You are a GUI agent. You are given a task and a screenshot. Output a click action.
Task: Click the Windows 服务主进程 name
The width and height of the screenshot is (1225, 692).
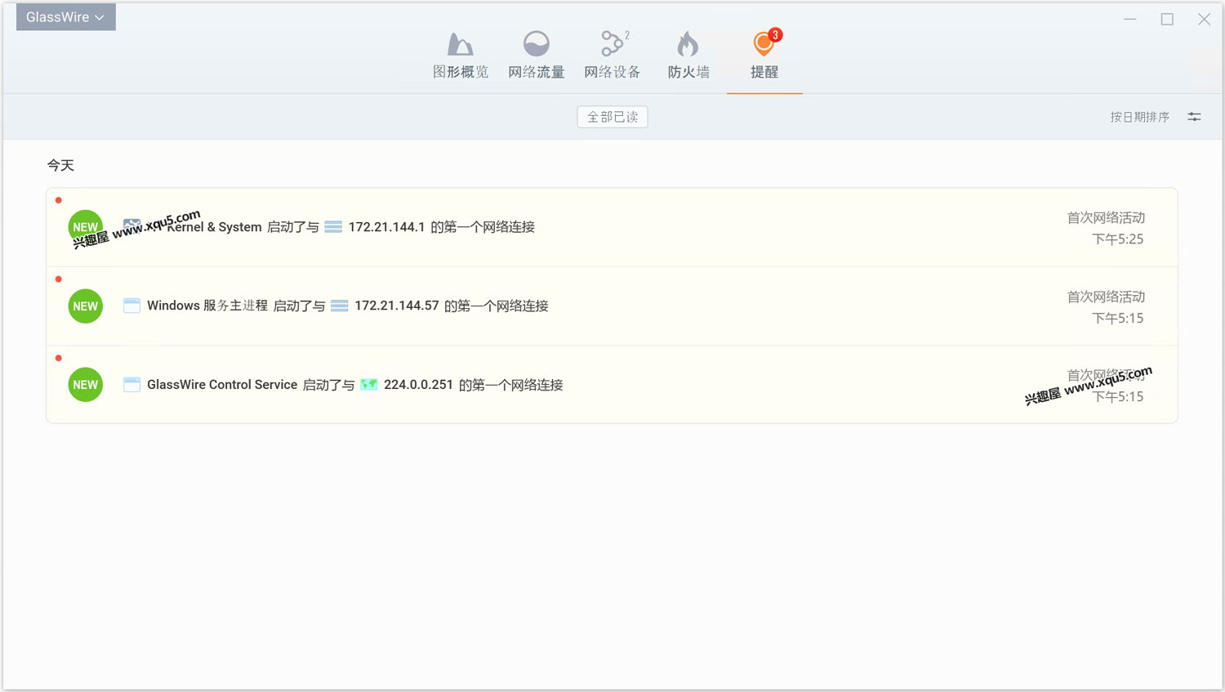coord(207,306)
